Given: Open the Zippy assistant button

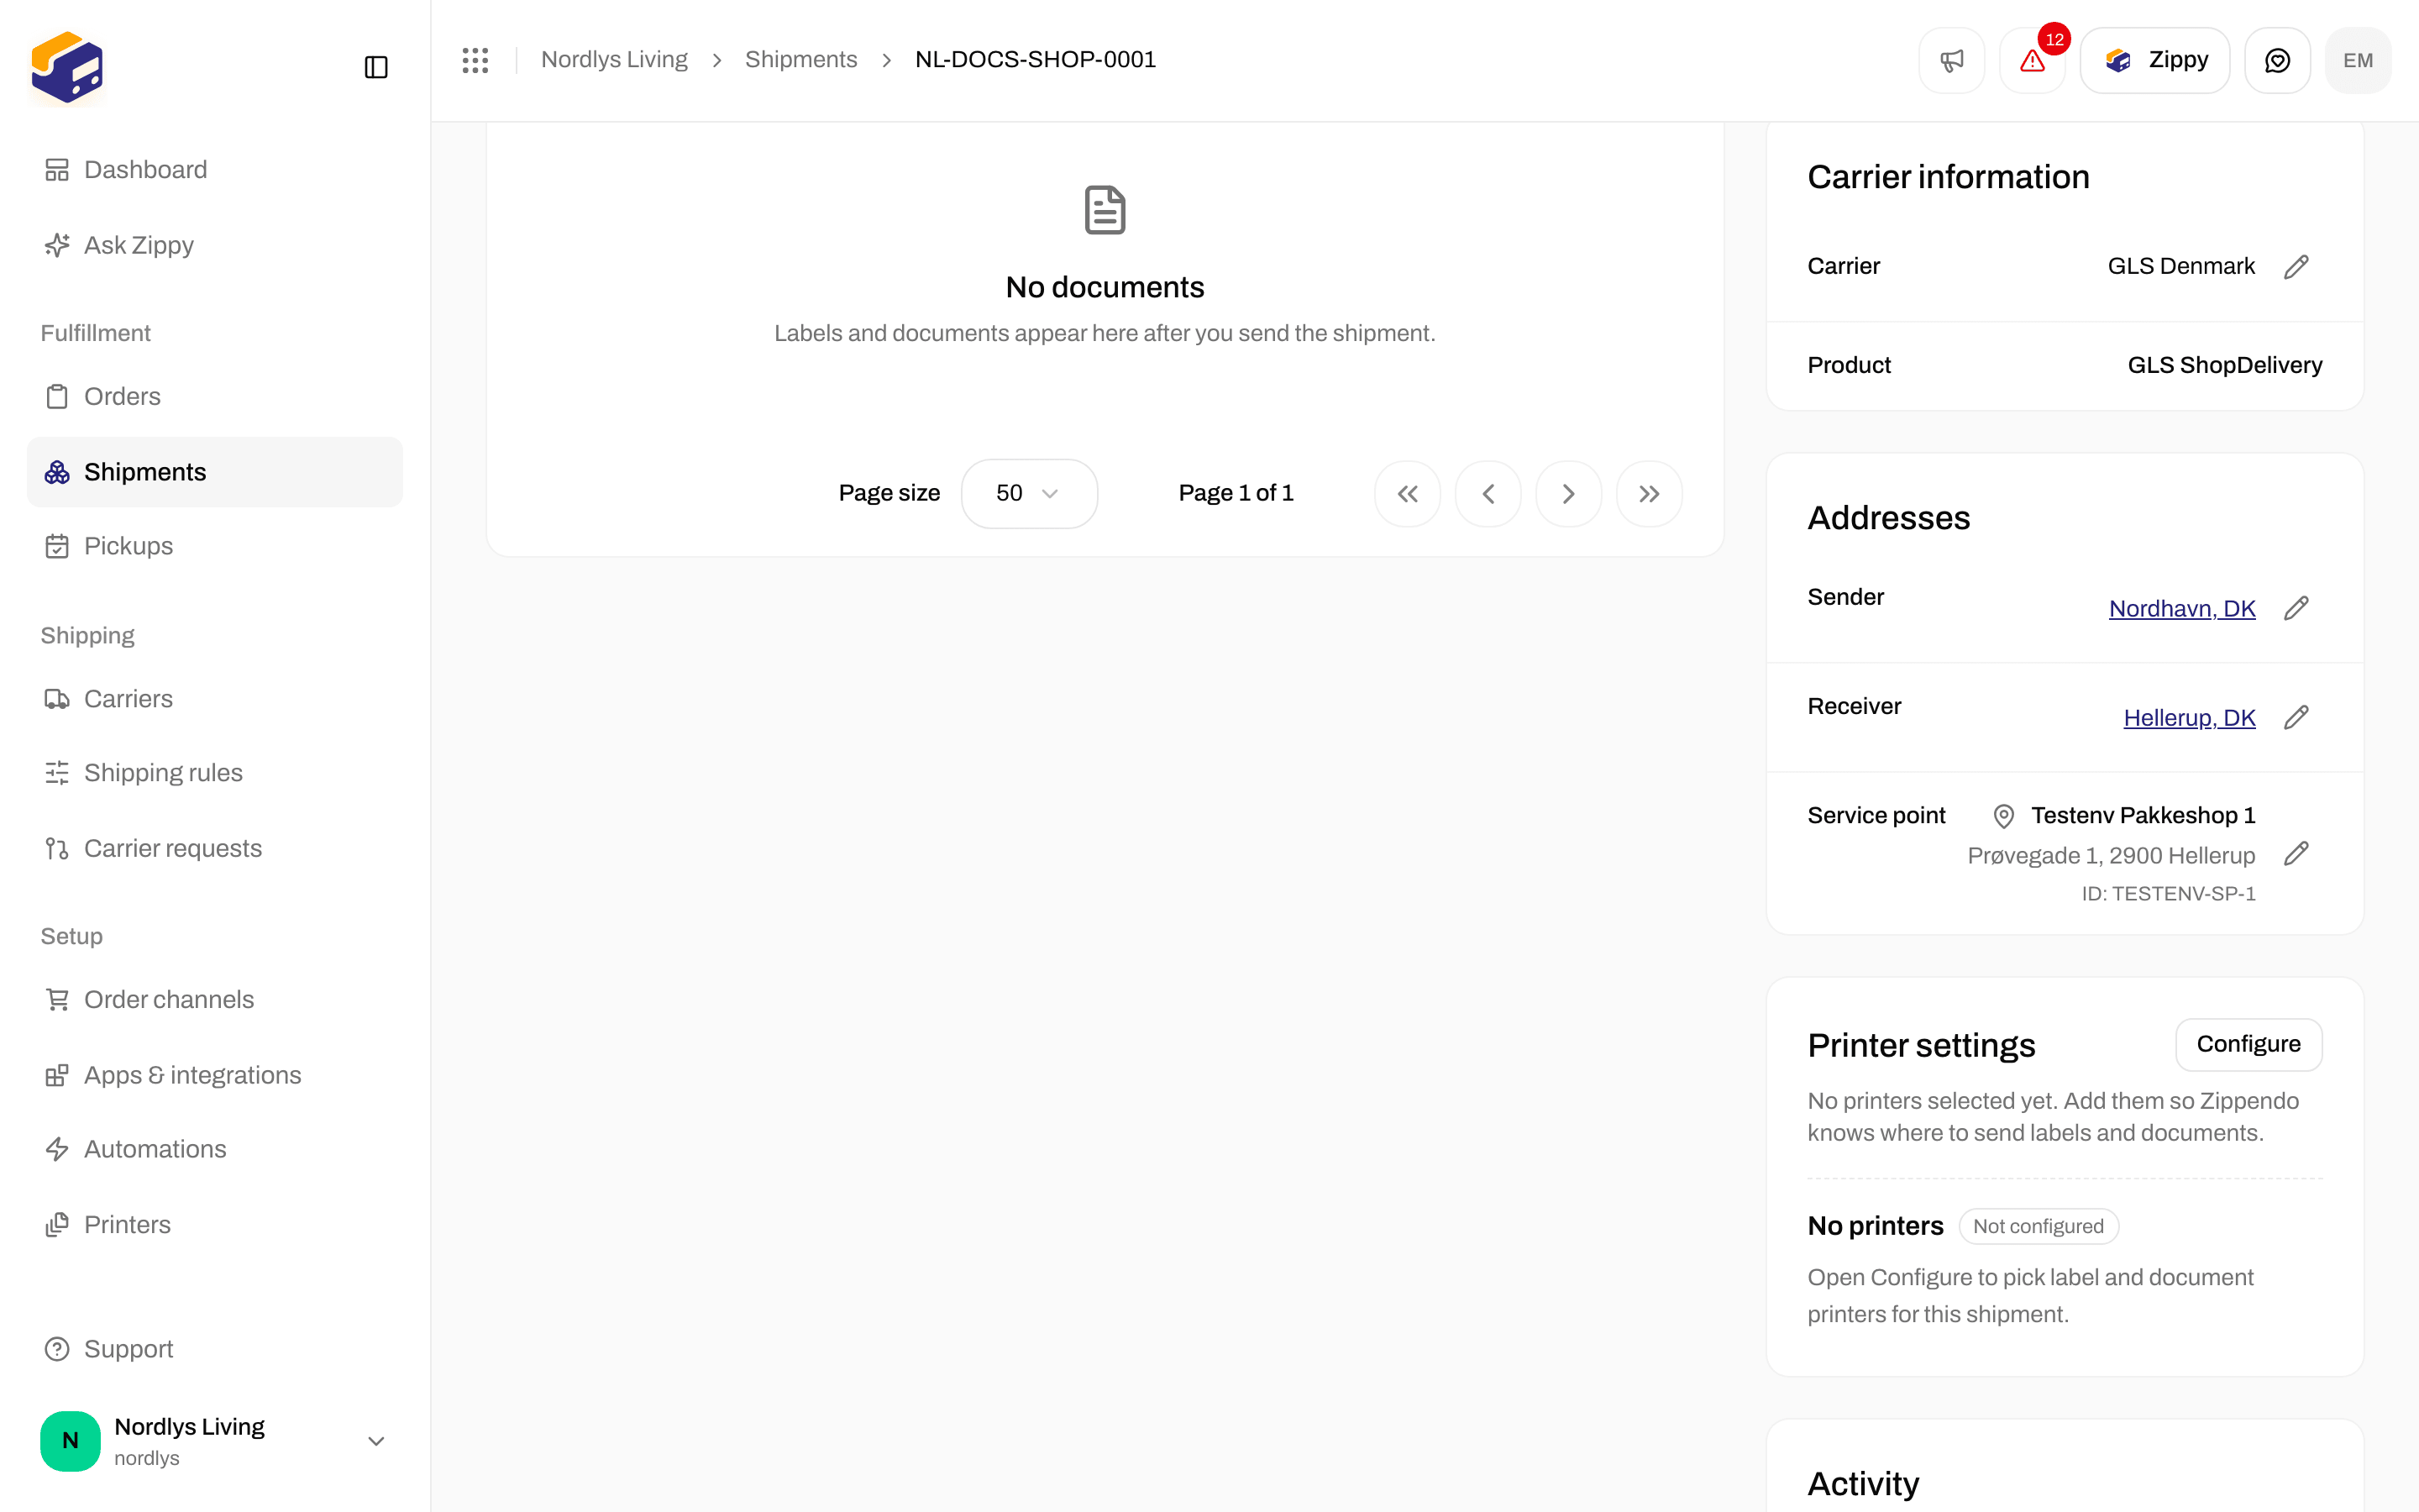Looking at the screenshot, I should point(2154,60).
